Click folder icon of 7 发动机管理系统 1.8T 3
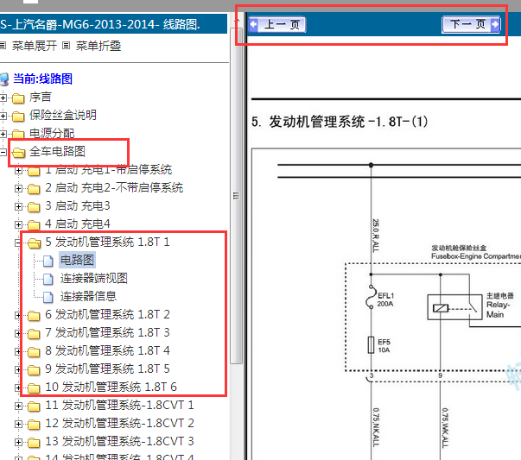Screen dimensions: 521x460 pyautogui.click(x=34, y=333)
